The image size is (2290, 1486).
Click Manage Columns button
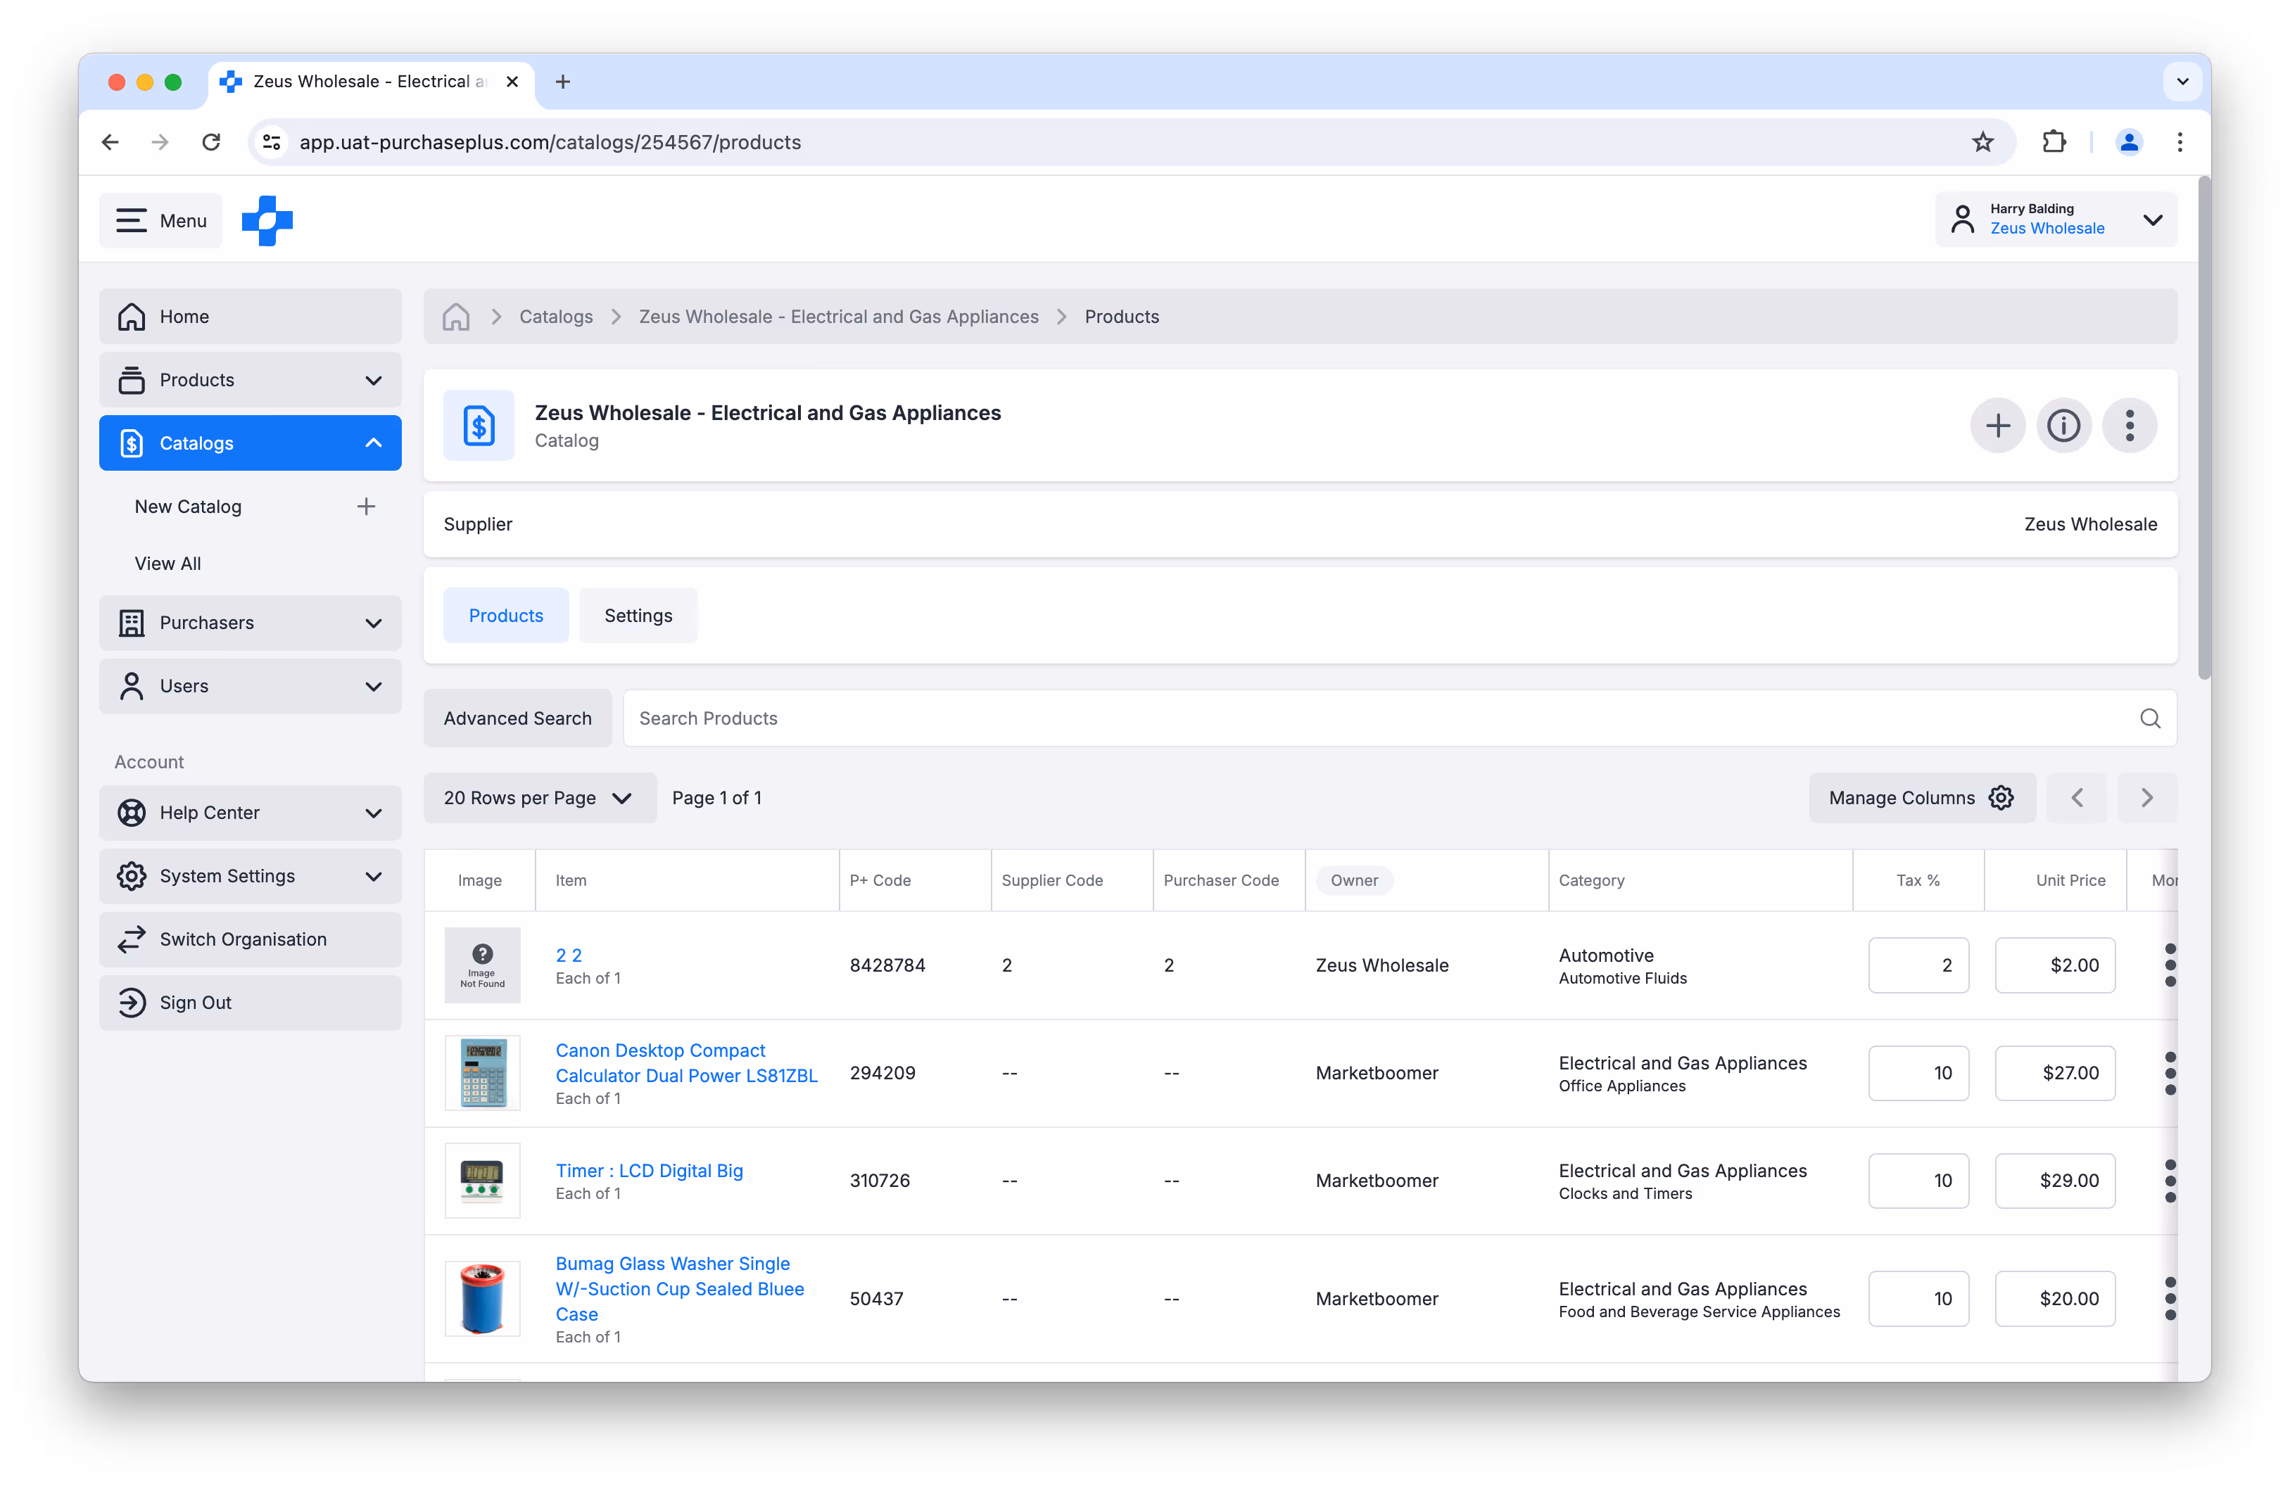[1921, 797]
